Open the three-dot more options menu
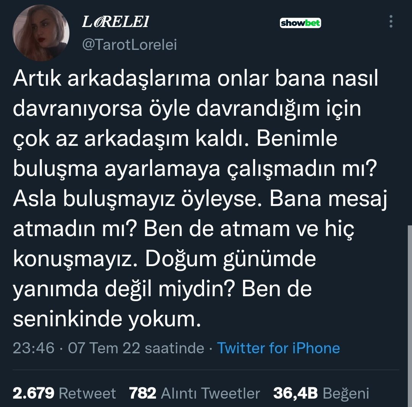The width and height of the screenshot is (412, 407). [391, 22]
